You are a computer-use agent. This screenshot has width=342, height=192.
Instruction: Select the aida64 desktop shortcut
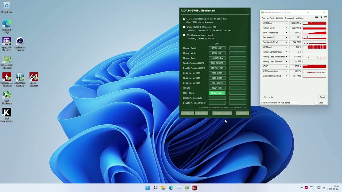pos(34,79)
